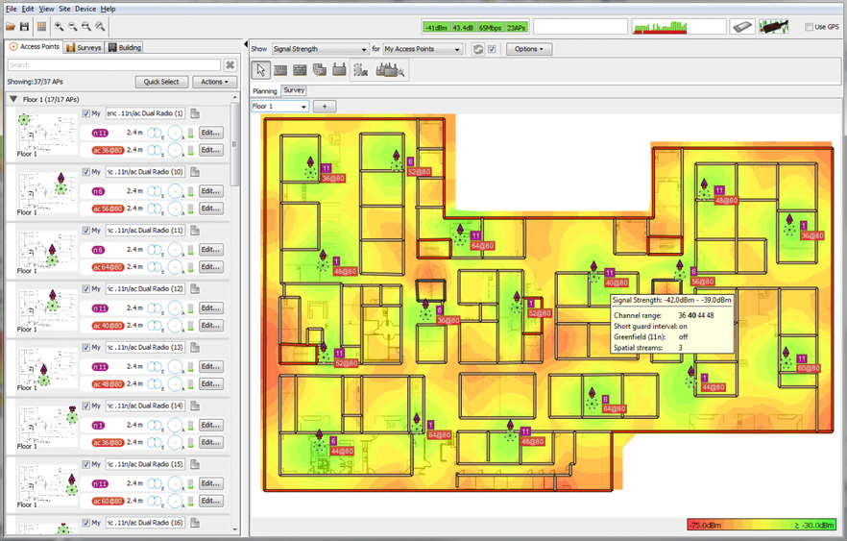Click notes icon for Dual Radio (10)

coord(194,172)
